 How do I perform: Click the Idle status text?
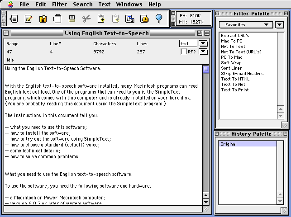tap(10, 60)
